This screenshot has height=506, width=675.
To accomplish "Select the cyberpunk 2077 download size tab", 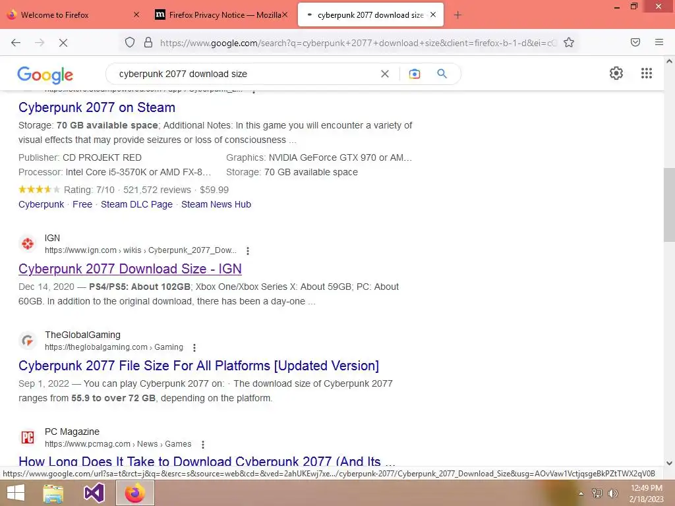I will pyautogui.click(x=370, y=15).
